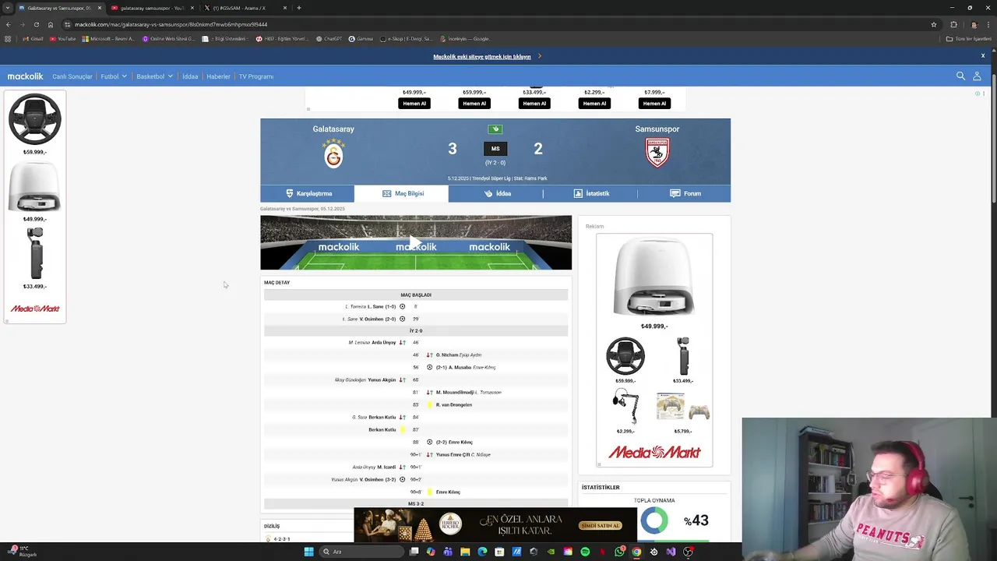Click R. van Drongelen yellow card entry

click(454, 404)
